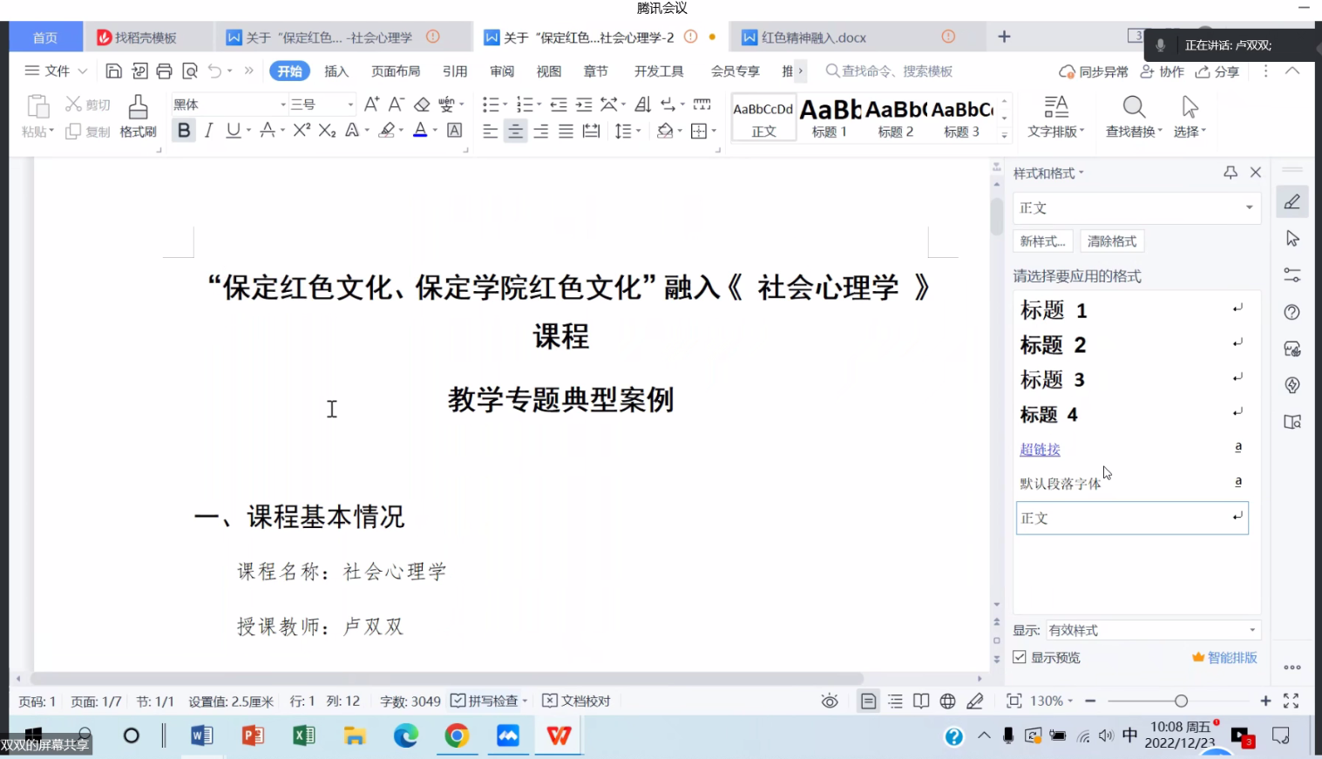Viewport: 1322px width, 759px height.
Task: Click the center alignment icon
Action: [x=516, y=132]
